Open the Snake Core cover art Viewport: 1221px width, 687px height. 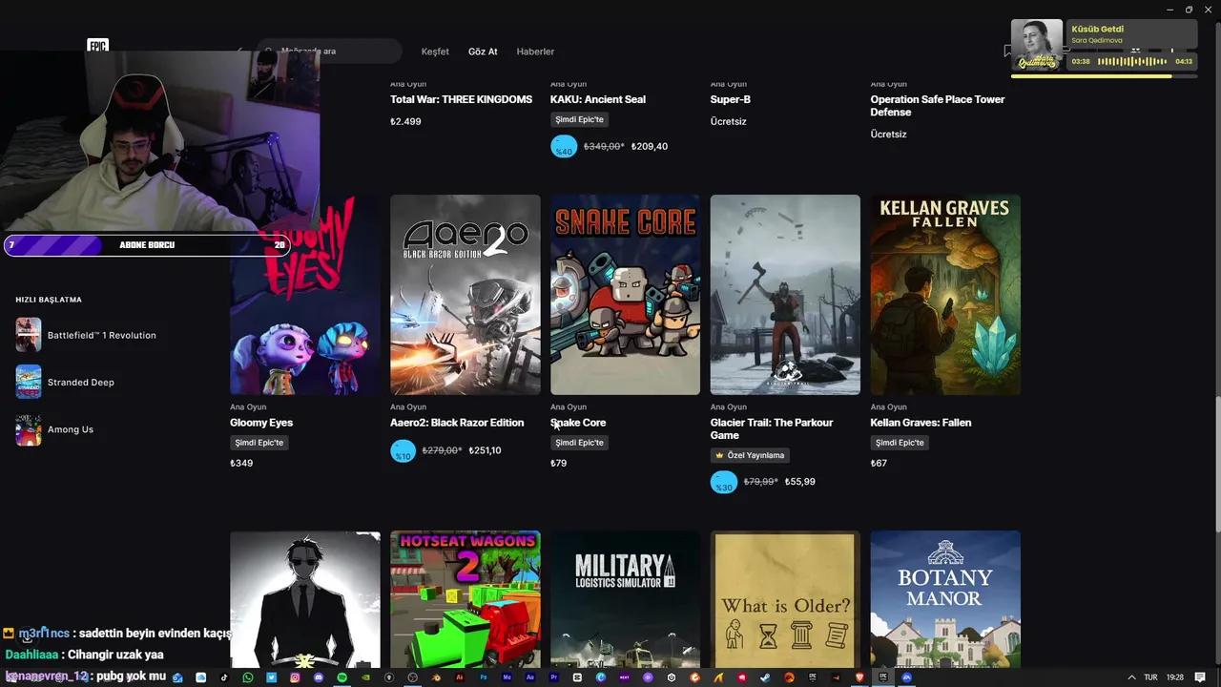tap(625, 295)
